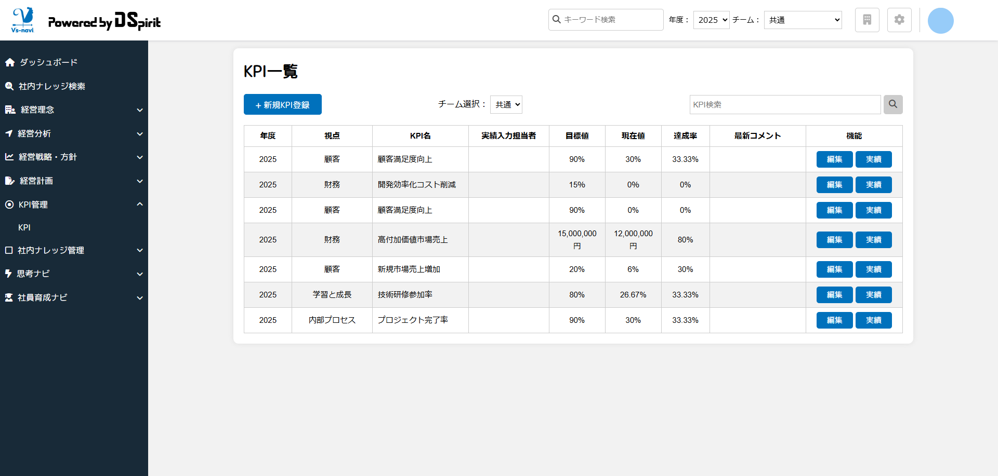Focus the キーワード検索 field
Image resolution: width=998 pixels, height=476 pixels.
point(606,20)
